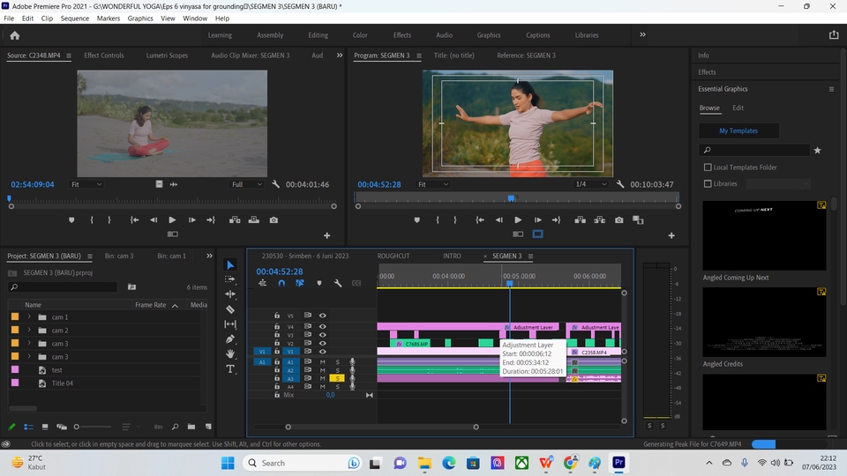Select the Track Select Forward tool
847x476 pixels.
230,279
